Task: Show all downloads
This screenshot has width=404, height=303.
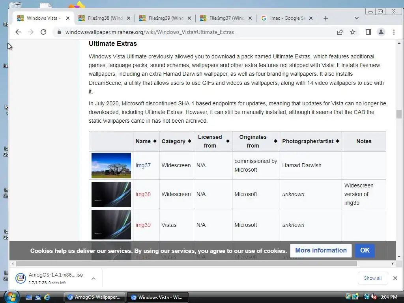Action: pos(372,278)
